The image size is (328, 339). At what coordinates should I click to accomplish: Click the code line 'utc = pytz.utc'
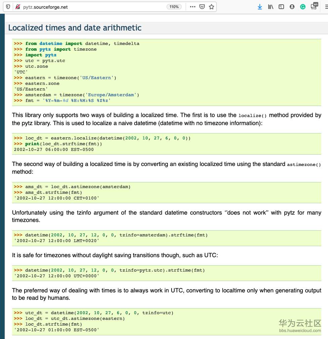39,61
